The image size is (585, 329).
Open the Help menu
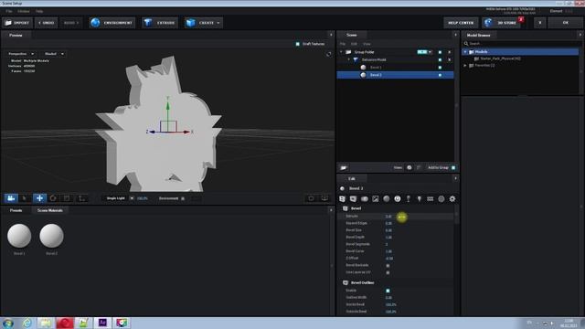tap(39, 11)
